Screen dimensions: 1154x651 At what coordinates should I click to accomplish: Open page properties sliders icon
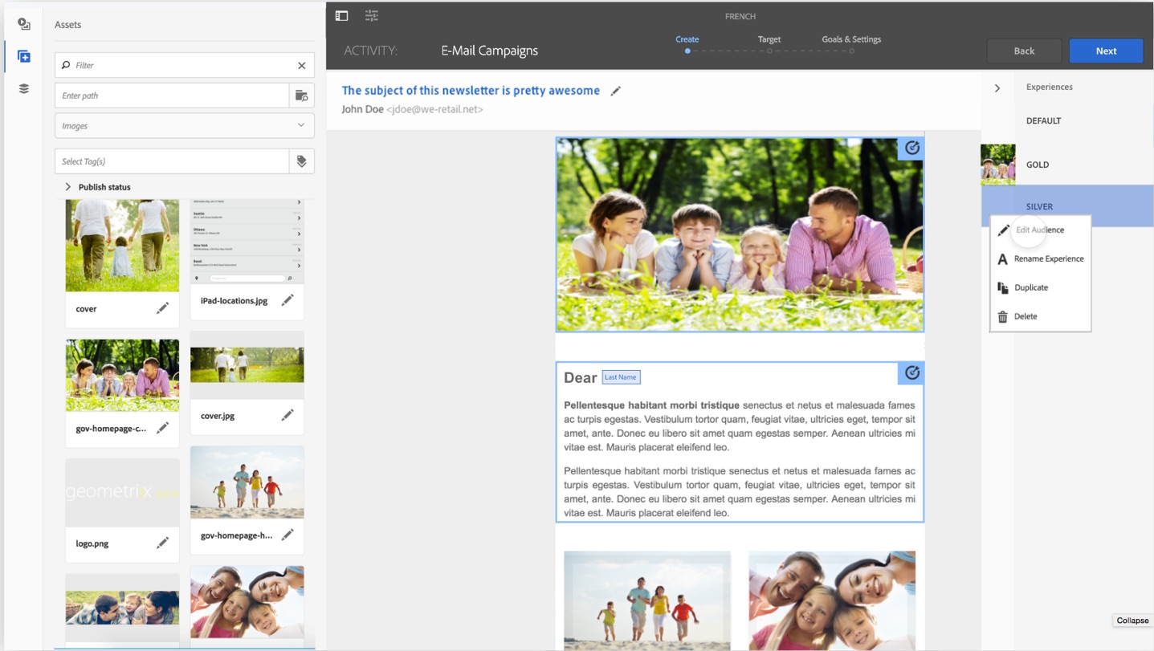pyautogui.click(x=371, y=15)
